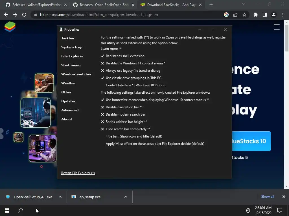Select Weather section

[69, 83]
